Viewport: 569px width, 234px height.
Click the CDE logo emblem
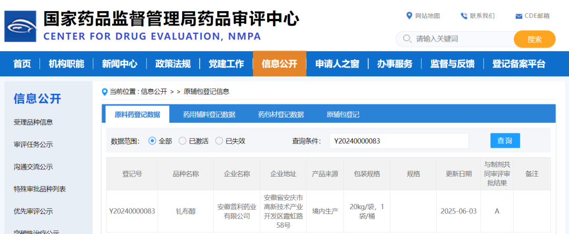point(21,26)
